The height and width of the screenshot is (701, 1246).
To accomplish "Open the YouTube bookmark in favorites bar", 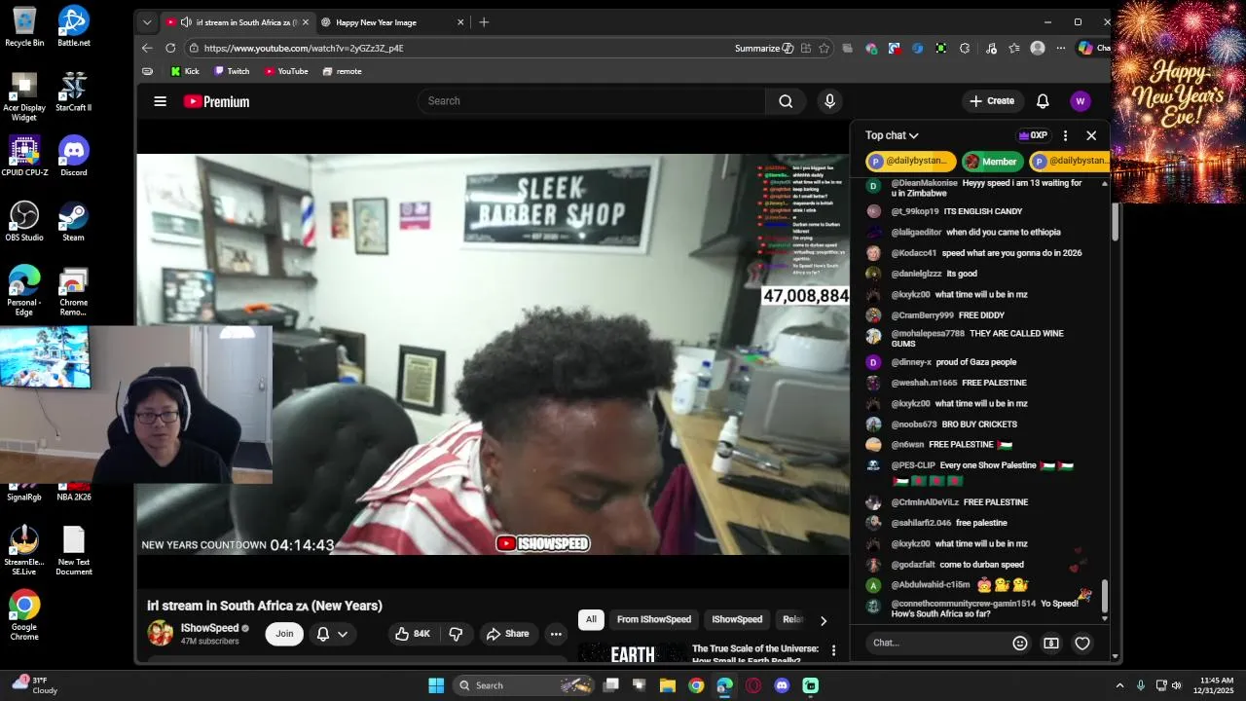I will (286, 71).
